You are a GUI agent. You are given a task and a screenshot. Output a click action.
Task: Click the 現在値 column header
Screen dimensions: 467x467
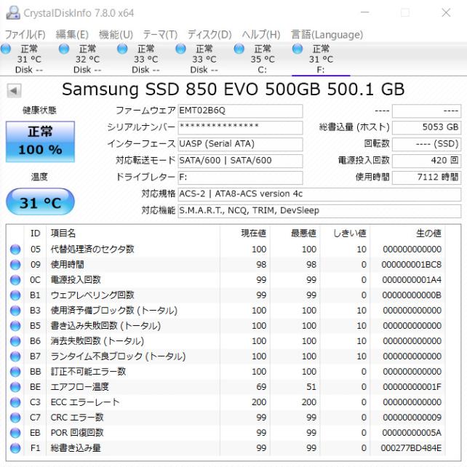pos(245,233)
